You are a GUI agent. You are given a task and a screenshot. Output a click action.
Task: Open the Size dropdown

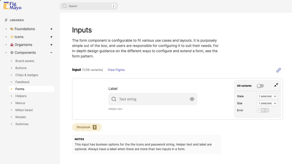(267, 103)
